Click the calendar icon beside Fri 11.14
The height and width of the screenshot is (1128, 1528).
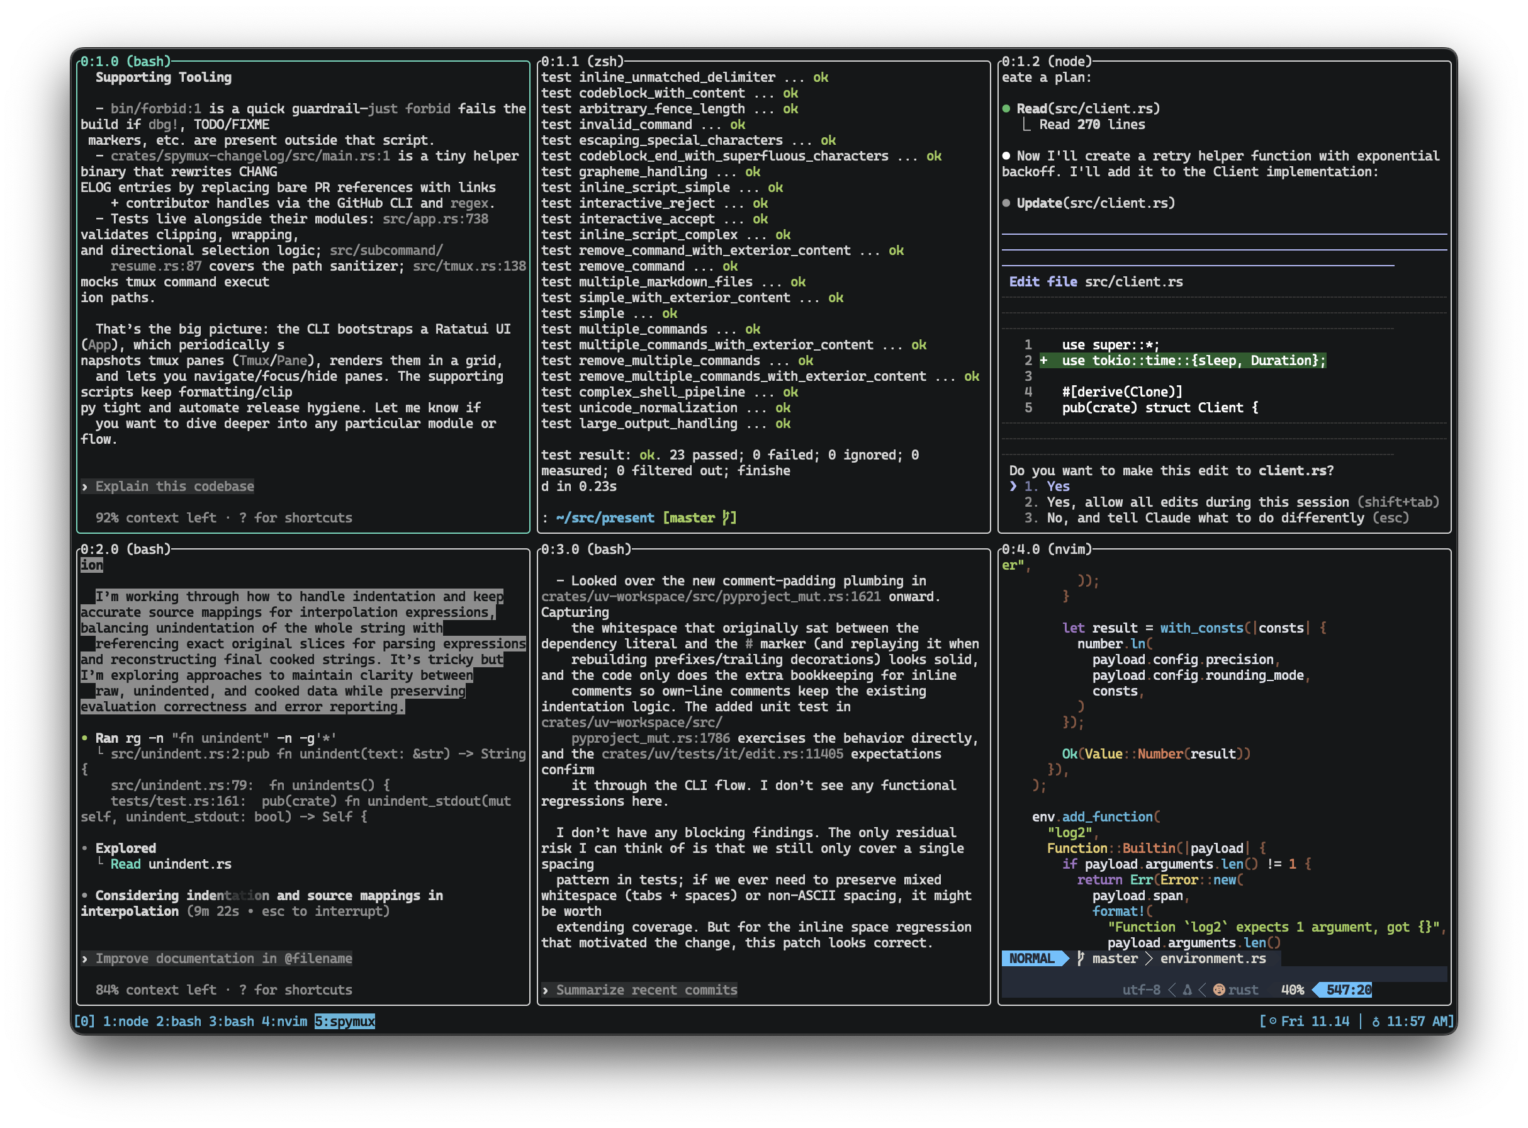[x=1272, y=1022]
